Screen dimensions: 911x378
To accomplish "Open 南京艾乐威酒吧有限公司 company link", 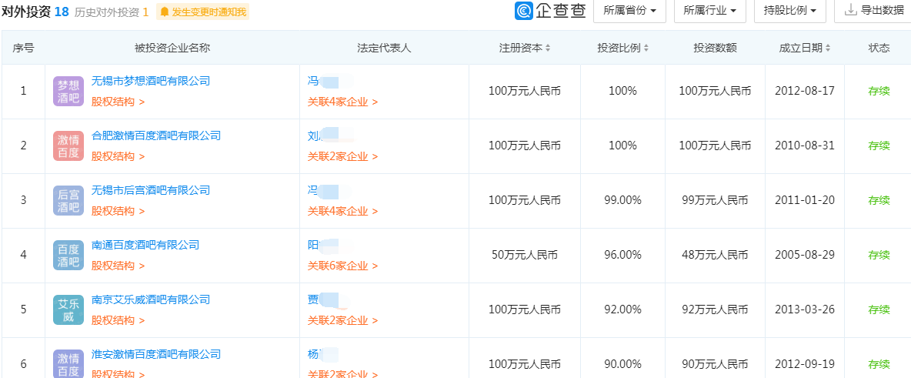I will pyautogui.click(x=151, y=299).
